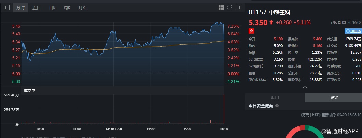The height and width of the screenshot is (138, 362).
Task: Refresh the chart data
Action: point(230,7)
